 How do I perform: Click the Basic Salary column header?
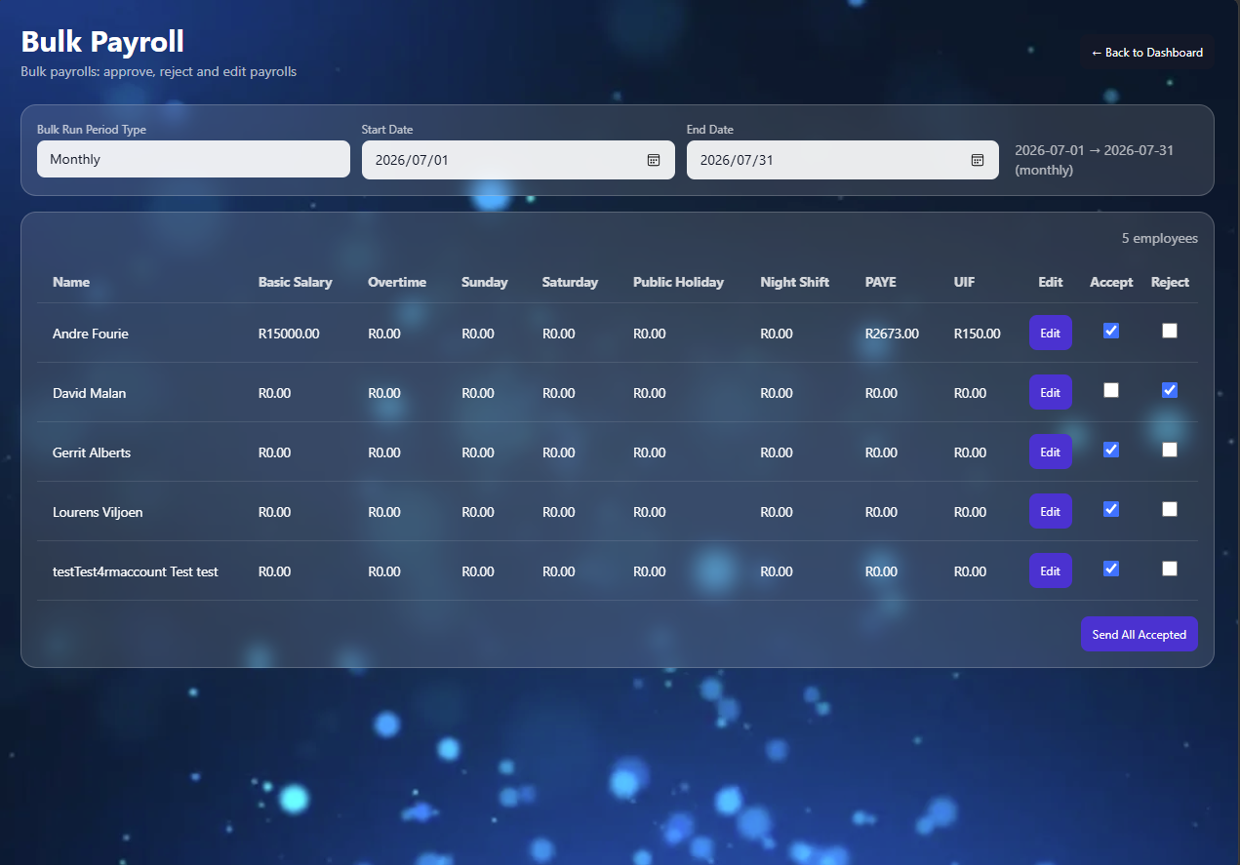click(296, 282)
